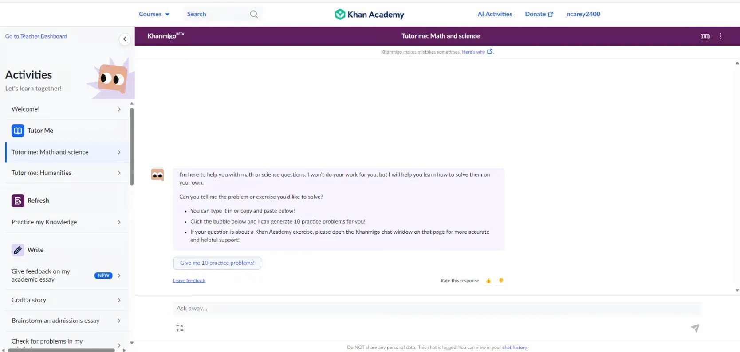Open Craft a story activity
Viewport: 740px width, 352px height.
[66, 300]
